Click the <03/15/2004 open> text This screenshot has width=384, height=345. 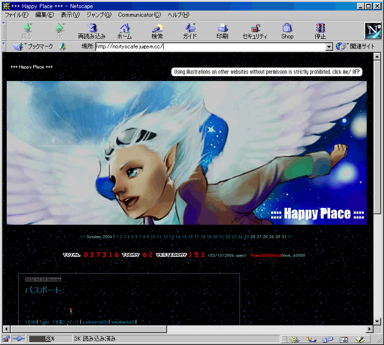click(227, 255)
